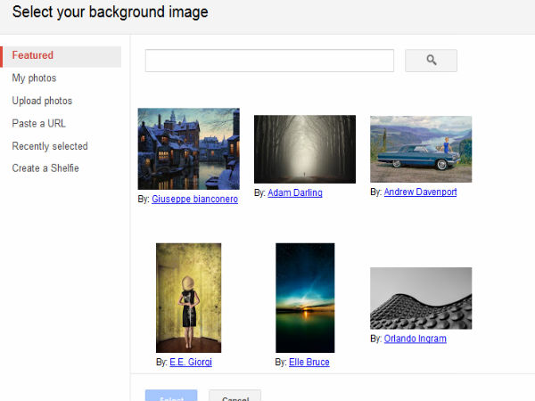Follow the Elle Bruce author link

tap(309, 363)
